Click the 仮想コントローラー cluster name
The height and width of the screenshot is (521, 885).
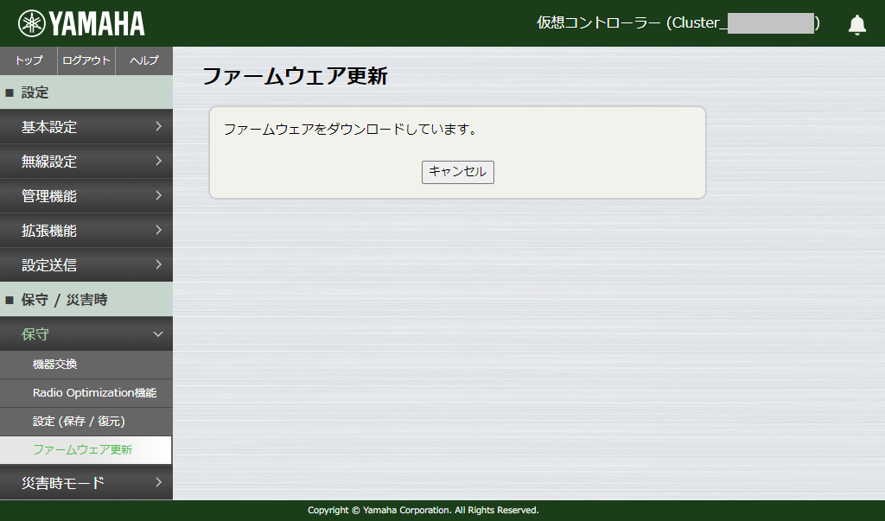[x=674, y=23]
